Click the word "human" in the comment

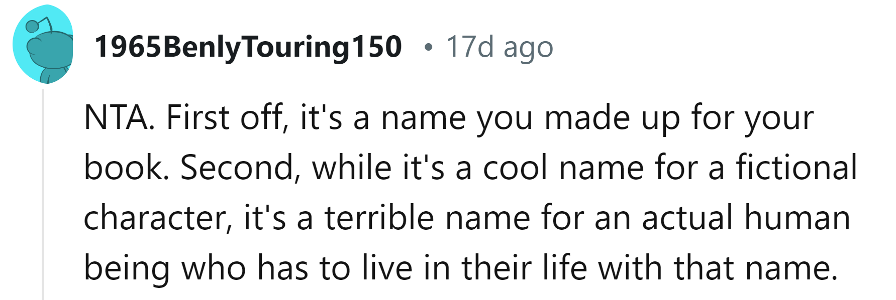797,218
